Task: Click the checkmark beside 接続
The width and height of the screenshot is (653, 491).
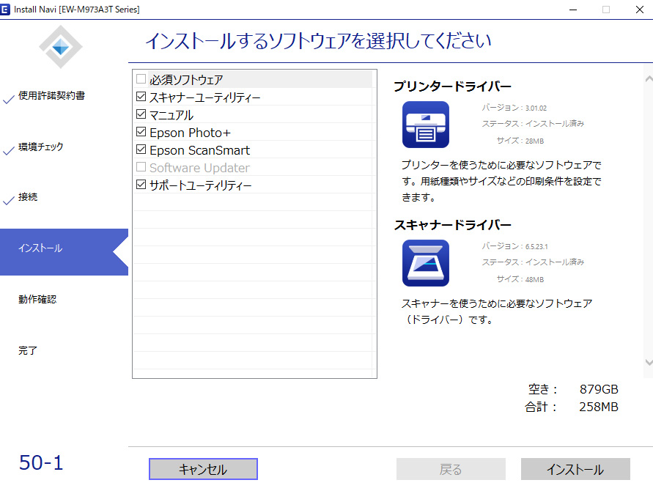Action: pos(8,199)
